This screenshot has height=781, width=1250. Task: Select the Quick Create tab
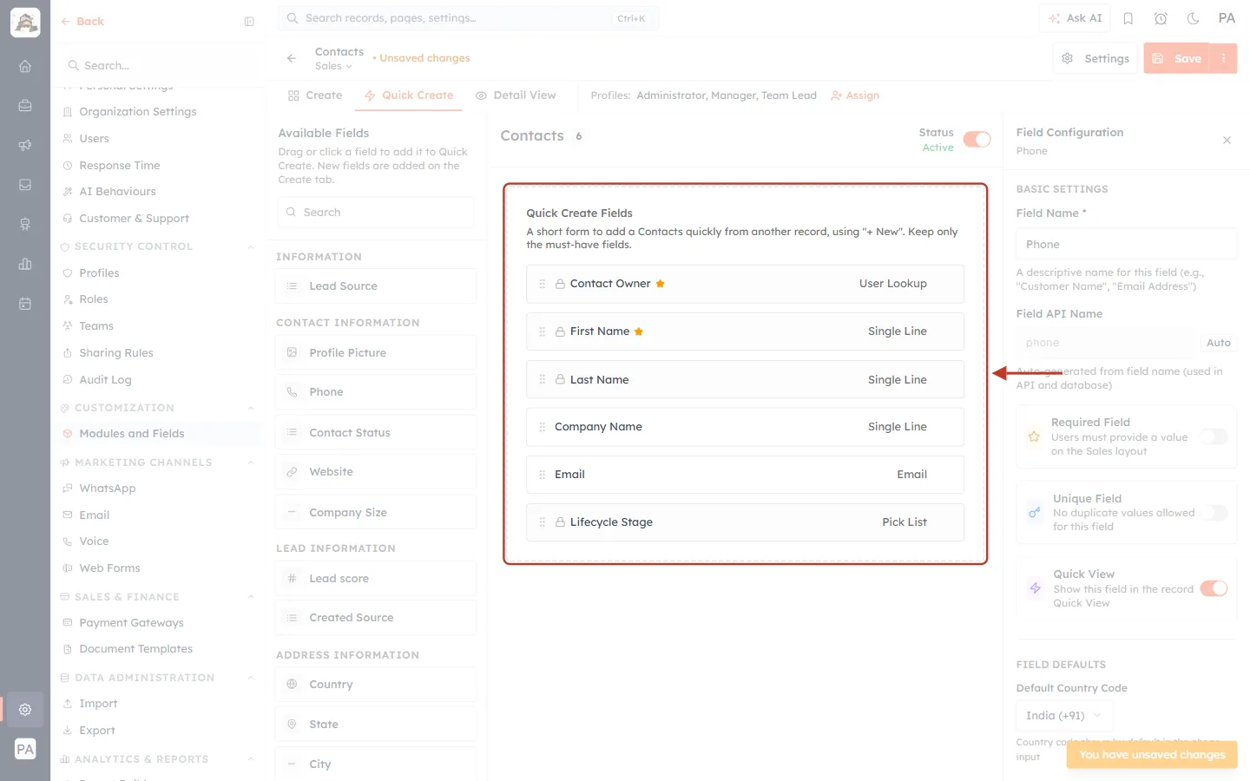pyautogui.click(x=409, y=95)
